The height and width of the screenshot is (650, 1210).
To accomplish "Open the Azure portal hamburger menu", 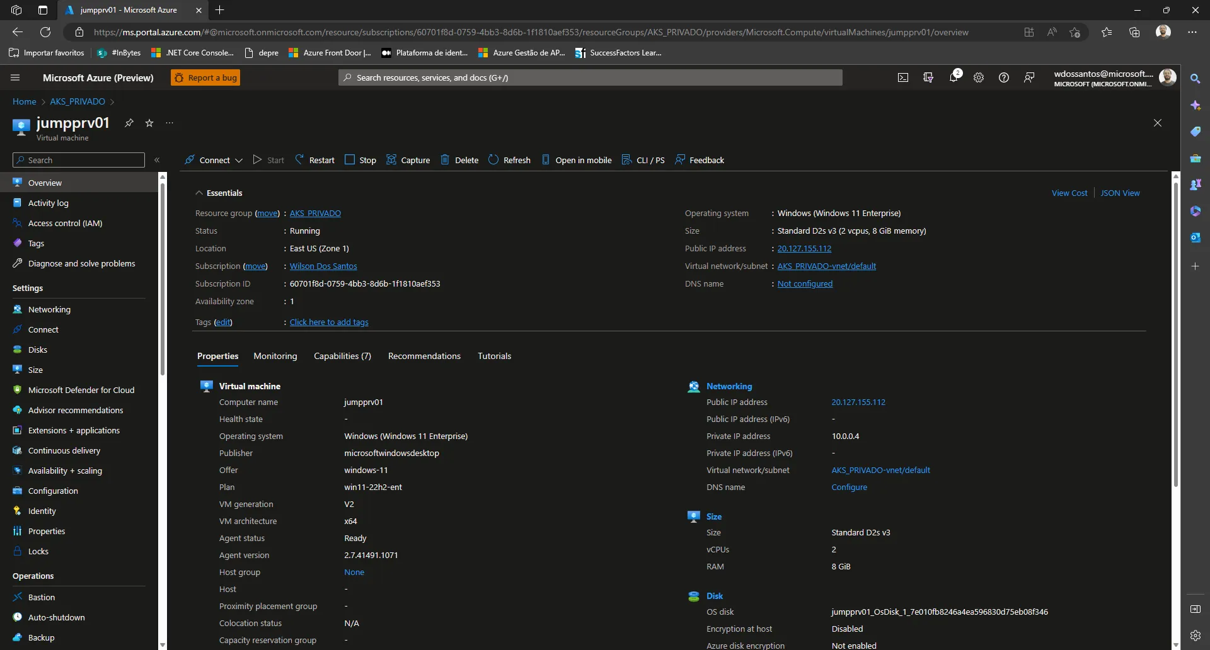I will click(15, 77).
